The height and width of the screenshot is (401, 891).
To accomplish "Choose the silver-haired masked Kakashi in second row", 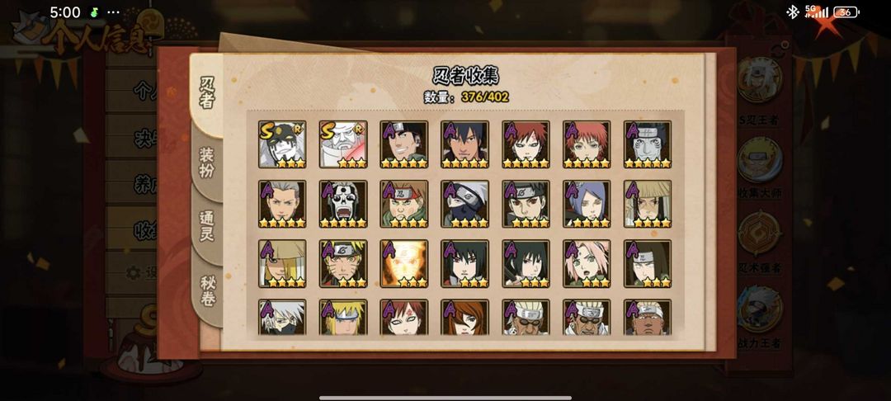I will coord(464,204).
